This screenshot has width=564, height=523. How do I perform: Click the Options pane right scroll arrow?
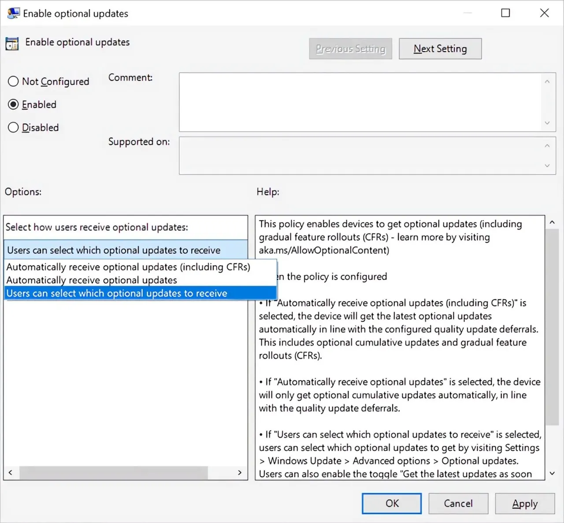click(x=240, y=473)
